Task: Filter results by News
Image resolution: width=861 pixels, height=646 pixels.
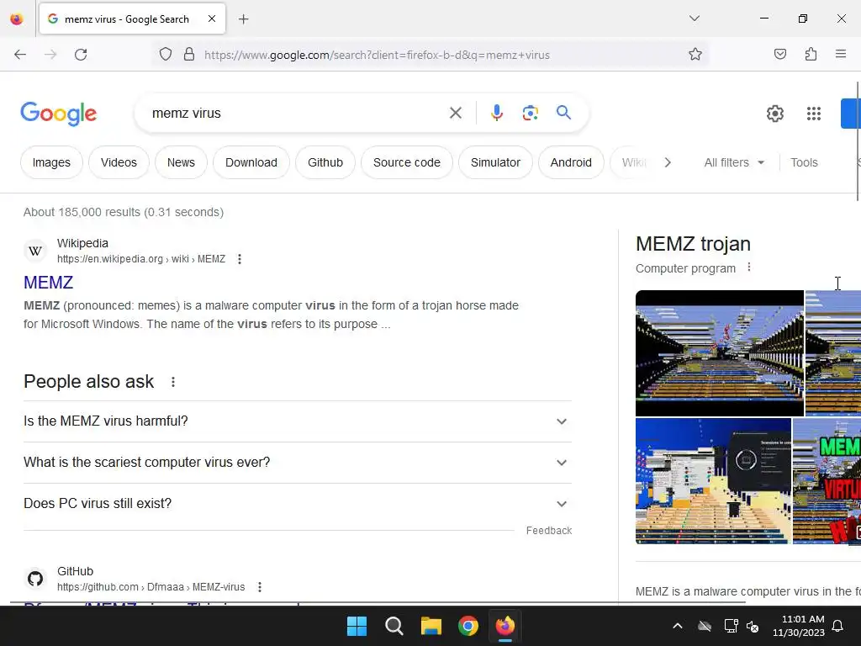Action: pyautogui.click(x=182, y=162)
